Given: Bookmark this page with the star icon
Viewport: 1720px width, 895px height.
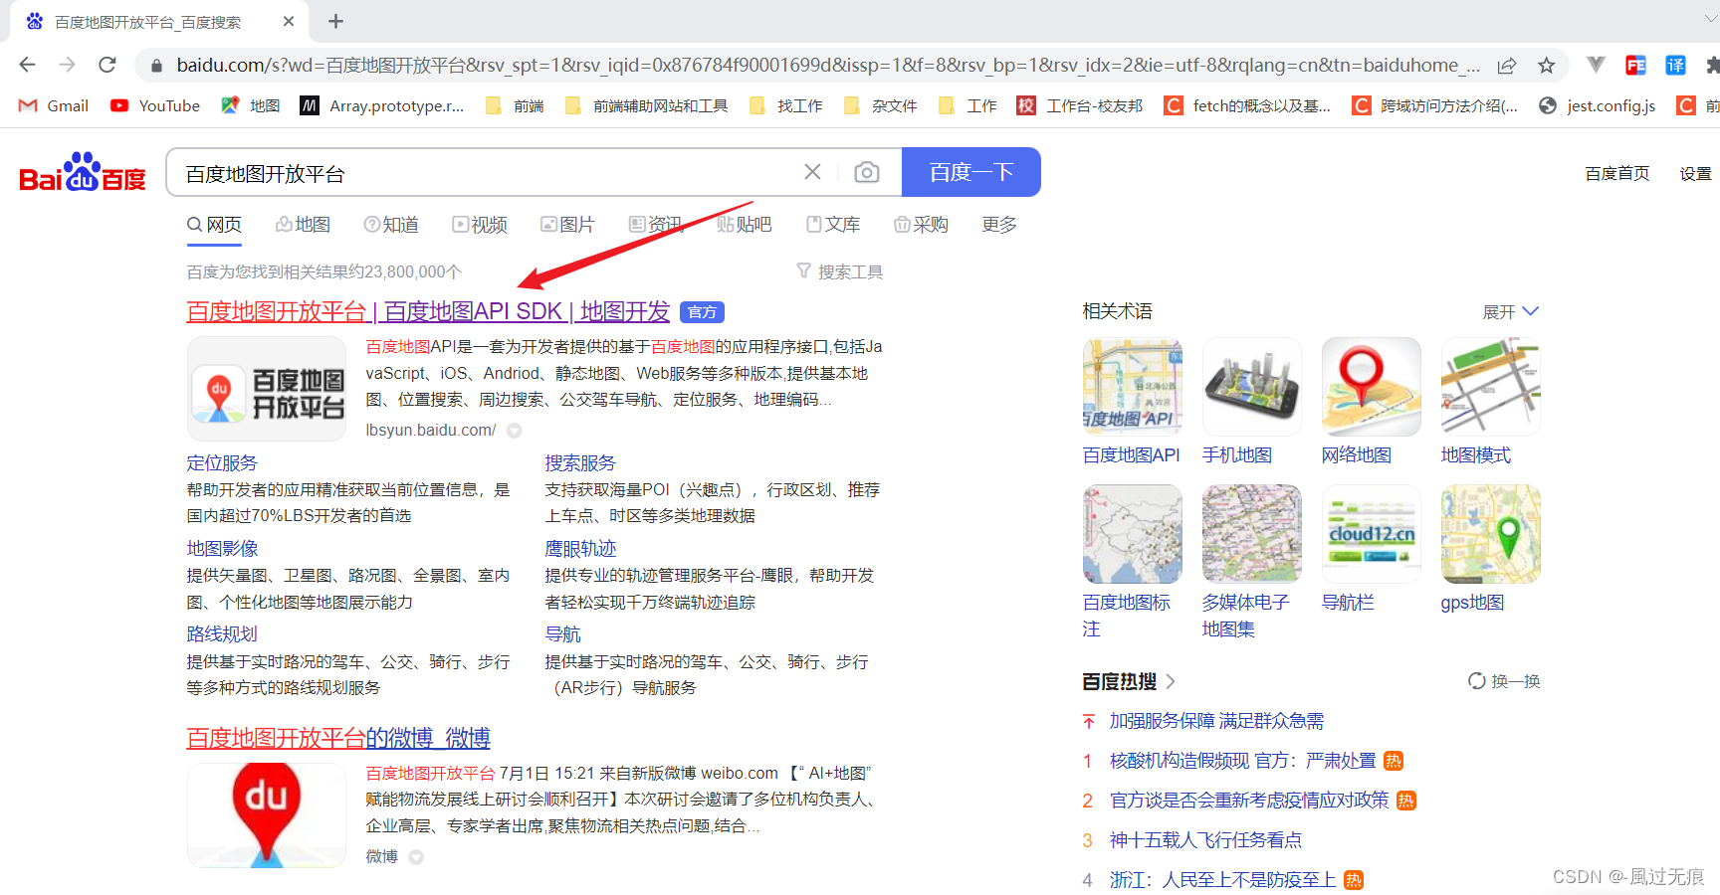Looking at the screenshot, I should coord(1547,66).
